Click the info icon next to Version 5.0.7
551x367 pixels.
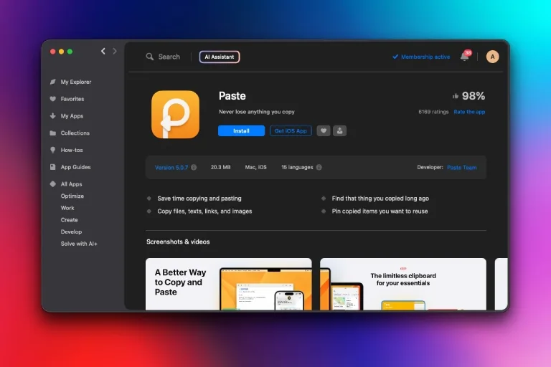[x=194, y=168]
